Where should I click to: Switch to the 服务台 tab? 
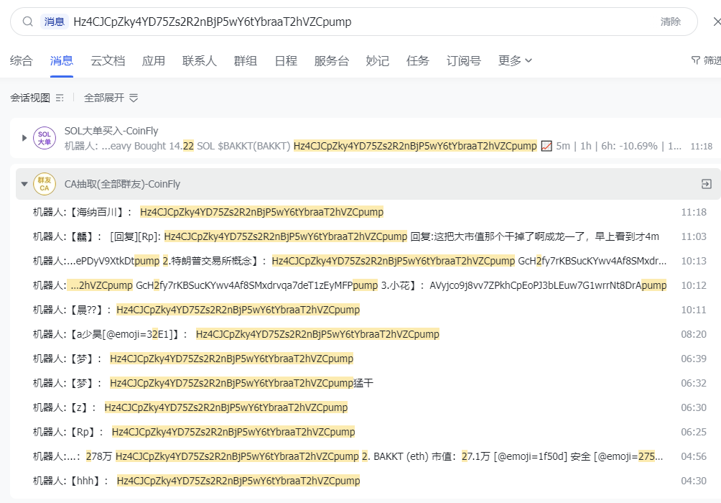[x=332, y=61]
